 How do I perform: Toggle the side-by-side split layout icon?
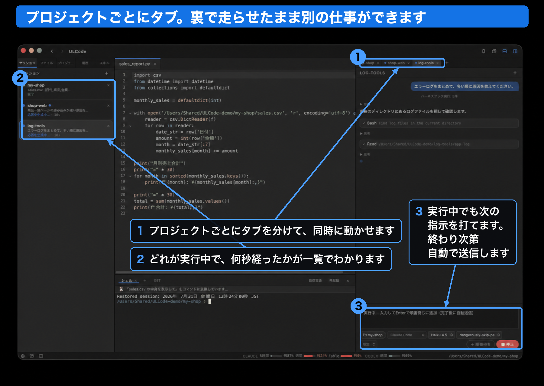[515, 51]
